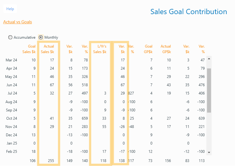
Task: Click the Sales Goal Contribution title
Action: [x=189, y=12]
